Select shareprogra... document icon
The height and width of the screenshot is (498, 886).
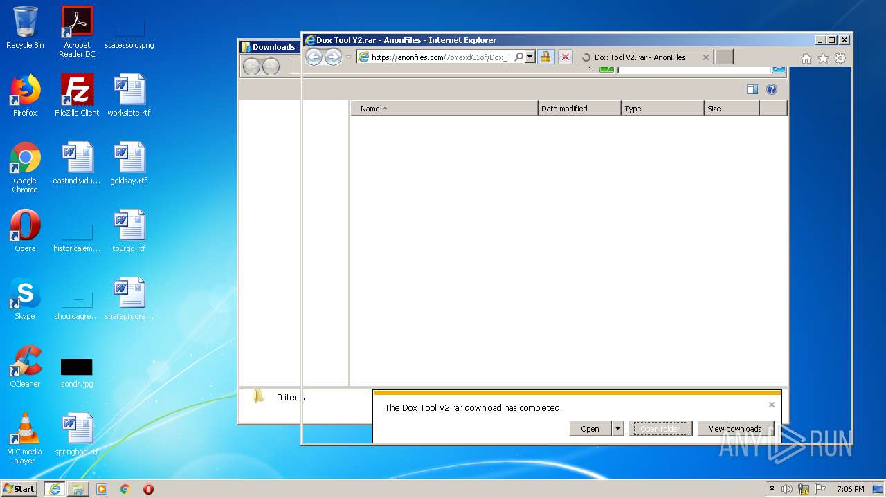pyautogui.click(x=129, y=299)
